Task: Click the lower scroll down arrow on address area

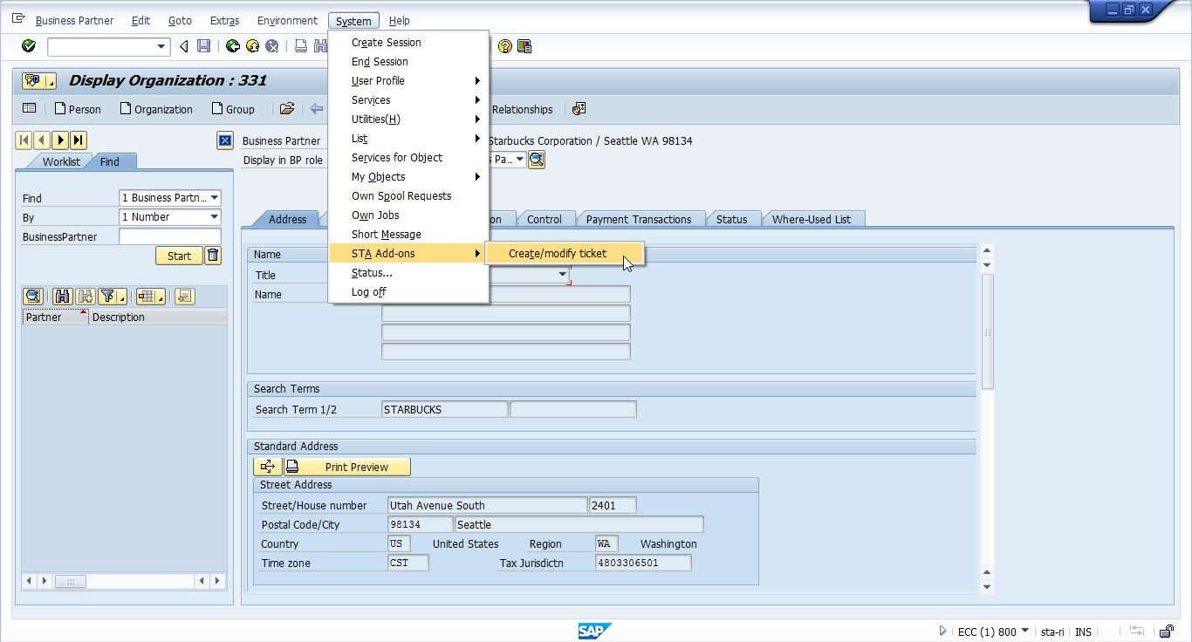Action: click(x=987, y=587)
